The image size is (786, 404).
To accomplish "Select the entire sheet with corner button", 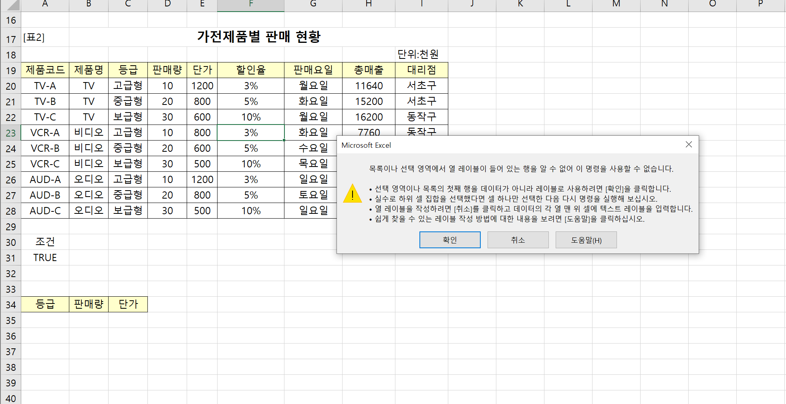I will click(10, 5).
